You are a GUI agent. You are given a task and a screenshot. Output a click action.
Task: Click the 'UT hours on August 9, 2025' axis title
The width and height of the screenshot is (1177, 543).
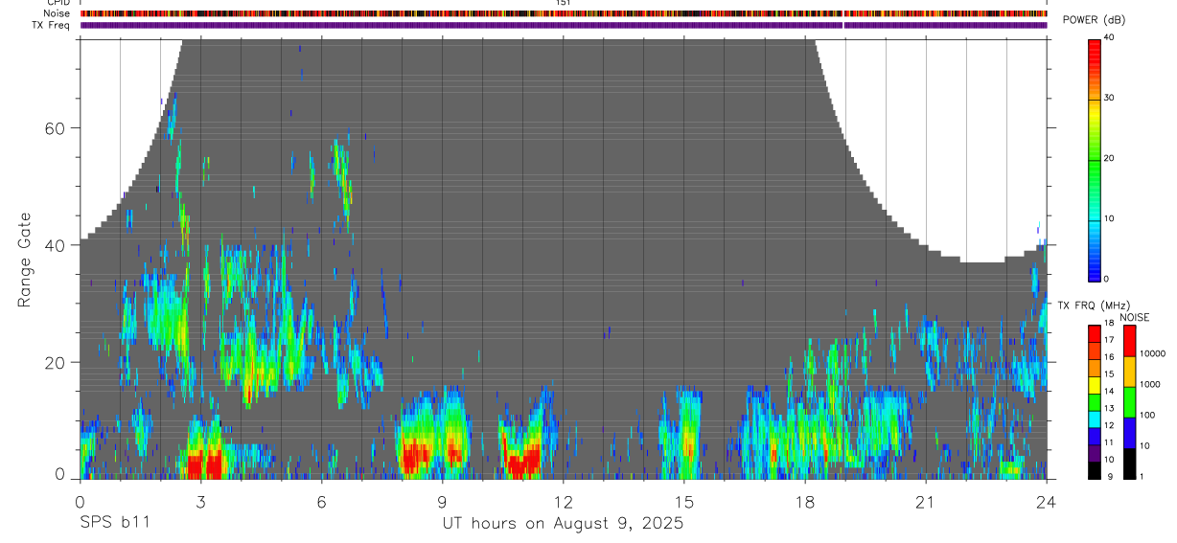tap(563, 523)
